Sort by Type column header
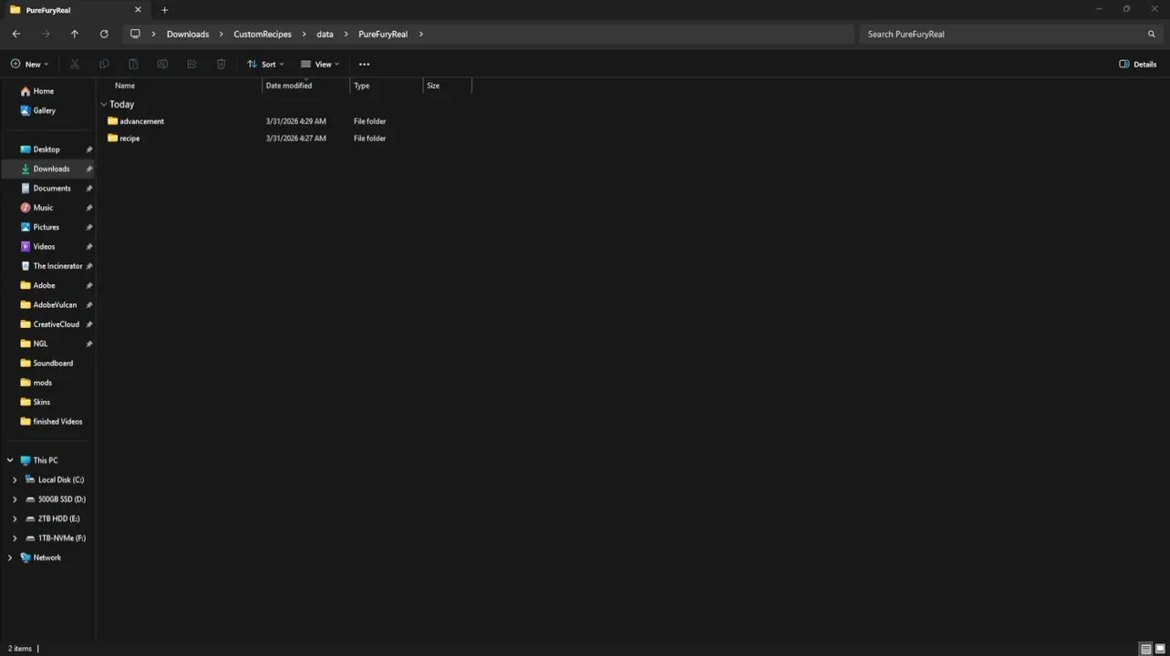Image resolution: width=1170 pixels, height=656 pixels. pyautogui.click(x=362, y=86)
